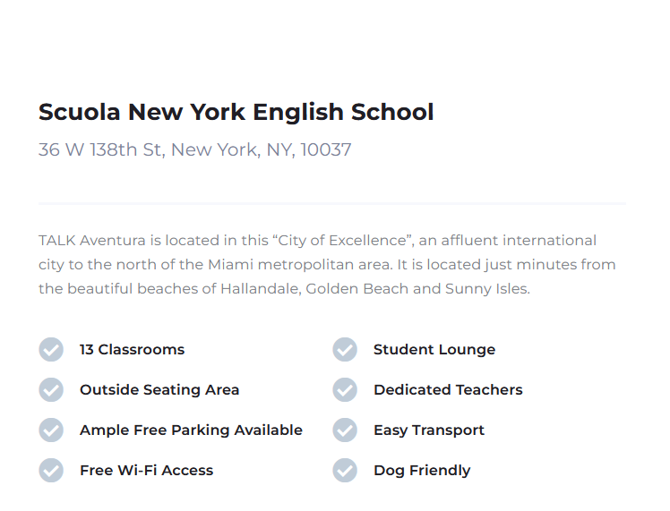This screenshot has height=511, width=670.
Task: Click the checkmark icon beside 13 Classrooms
Action: click(x=51, y=350)
